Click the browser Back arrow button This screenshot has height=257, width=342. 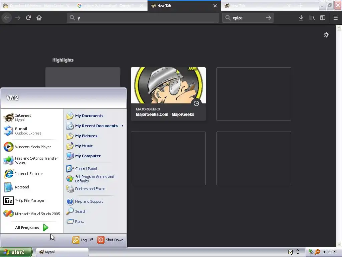click(7, 18)
